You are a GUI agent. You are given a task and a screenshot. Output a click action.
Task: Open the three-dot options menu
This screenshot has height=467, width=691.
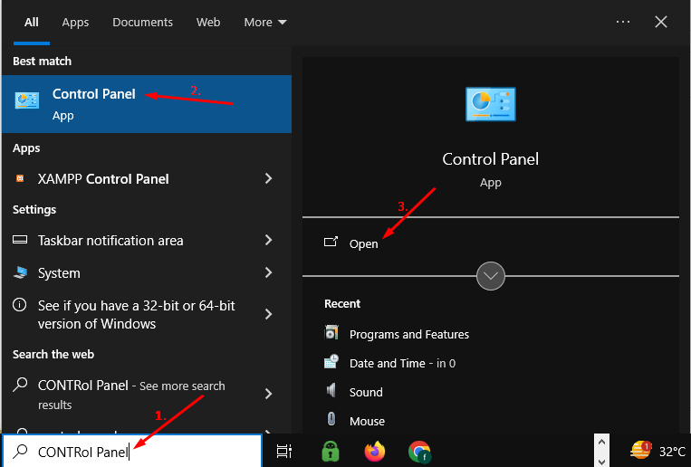[x=623, y=22]
